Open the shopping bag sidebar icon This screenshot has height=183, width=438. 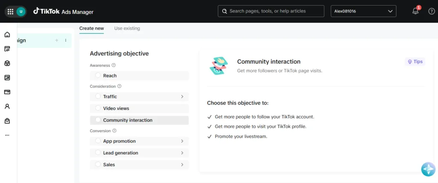[7, 121]
